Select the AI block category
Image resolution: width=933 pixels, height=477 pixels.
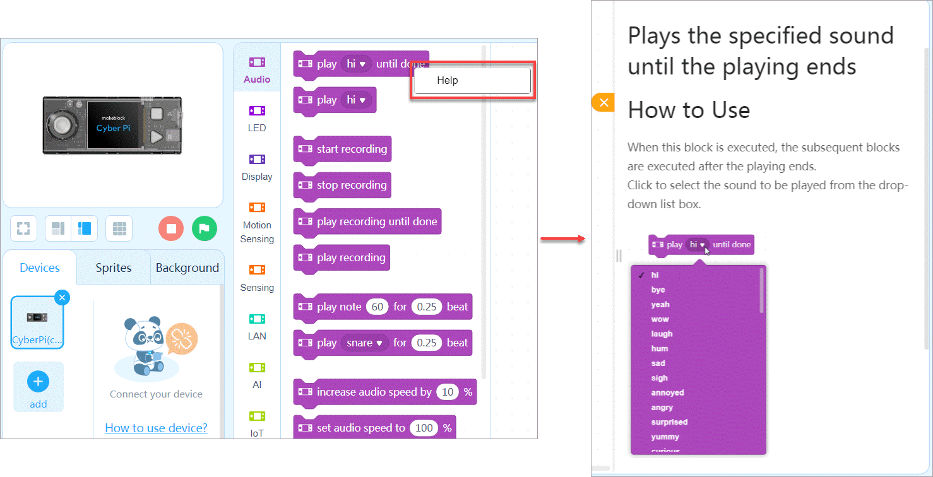pos(257,375)
